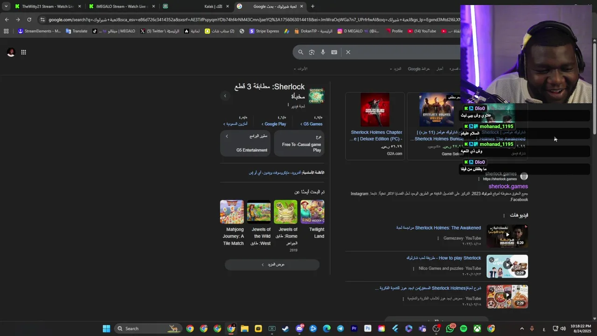Open File Explorer from taskbar
This screenshot has height=336, width=597.
244,329
